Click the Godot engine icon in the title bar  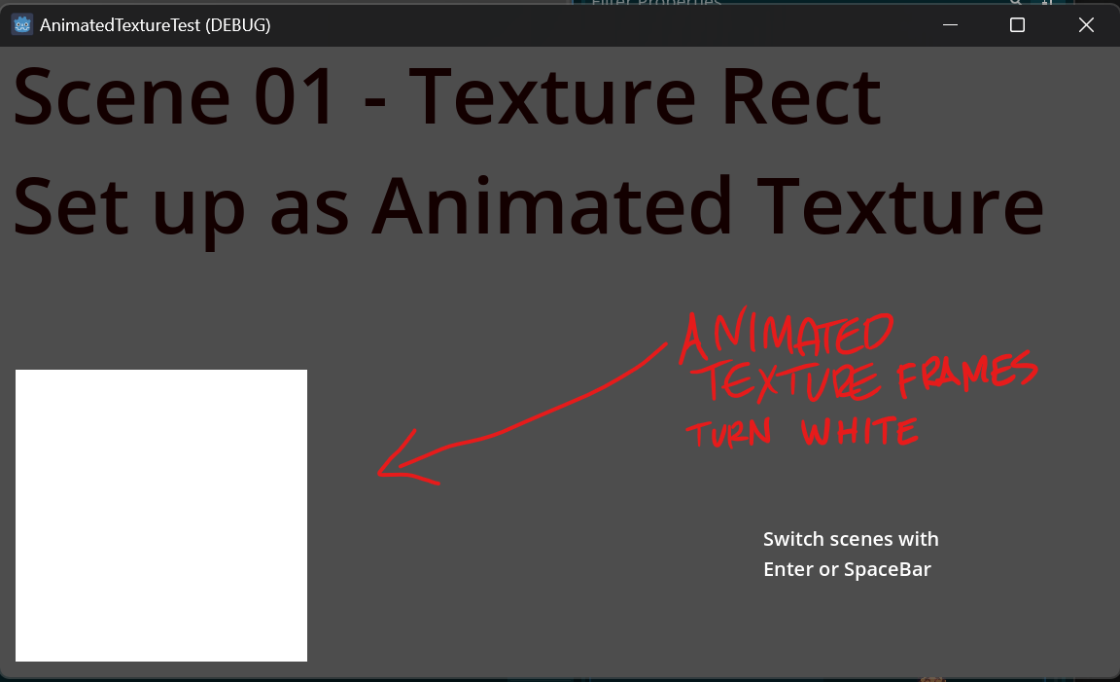22,24
